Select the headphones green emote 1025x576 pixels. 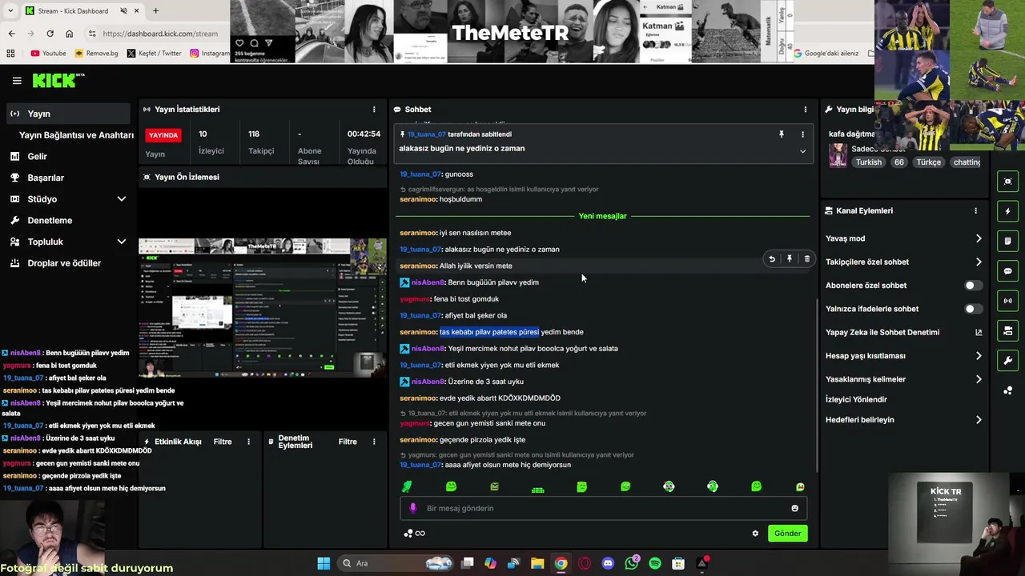point(713,486)
